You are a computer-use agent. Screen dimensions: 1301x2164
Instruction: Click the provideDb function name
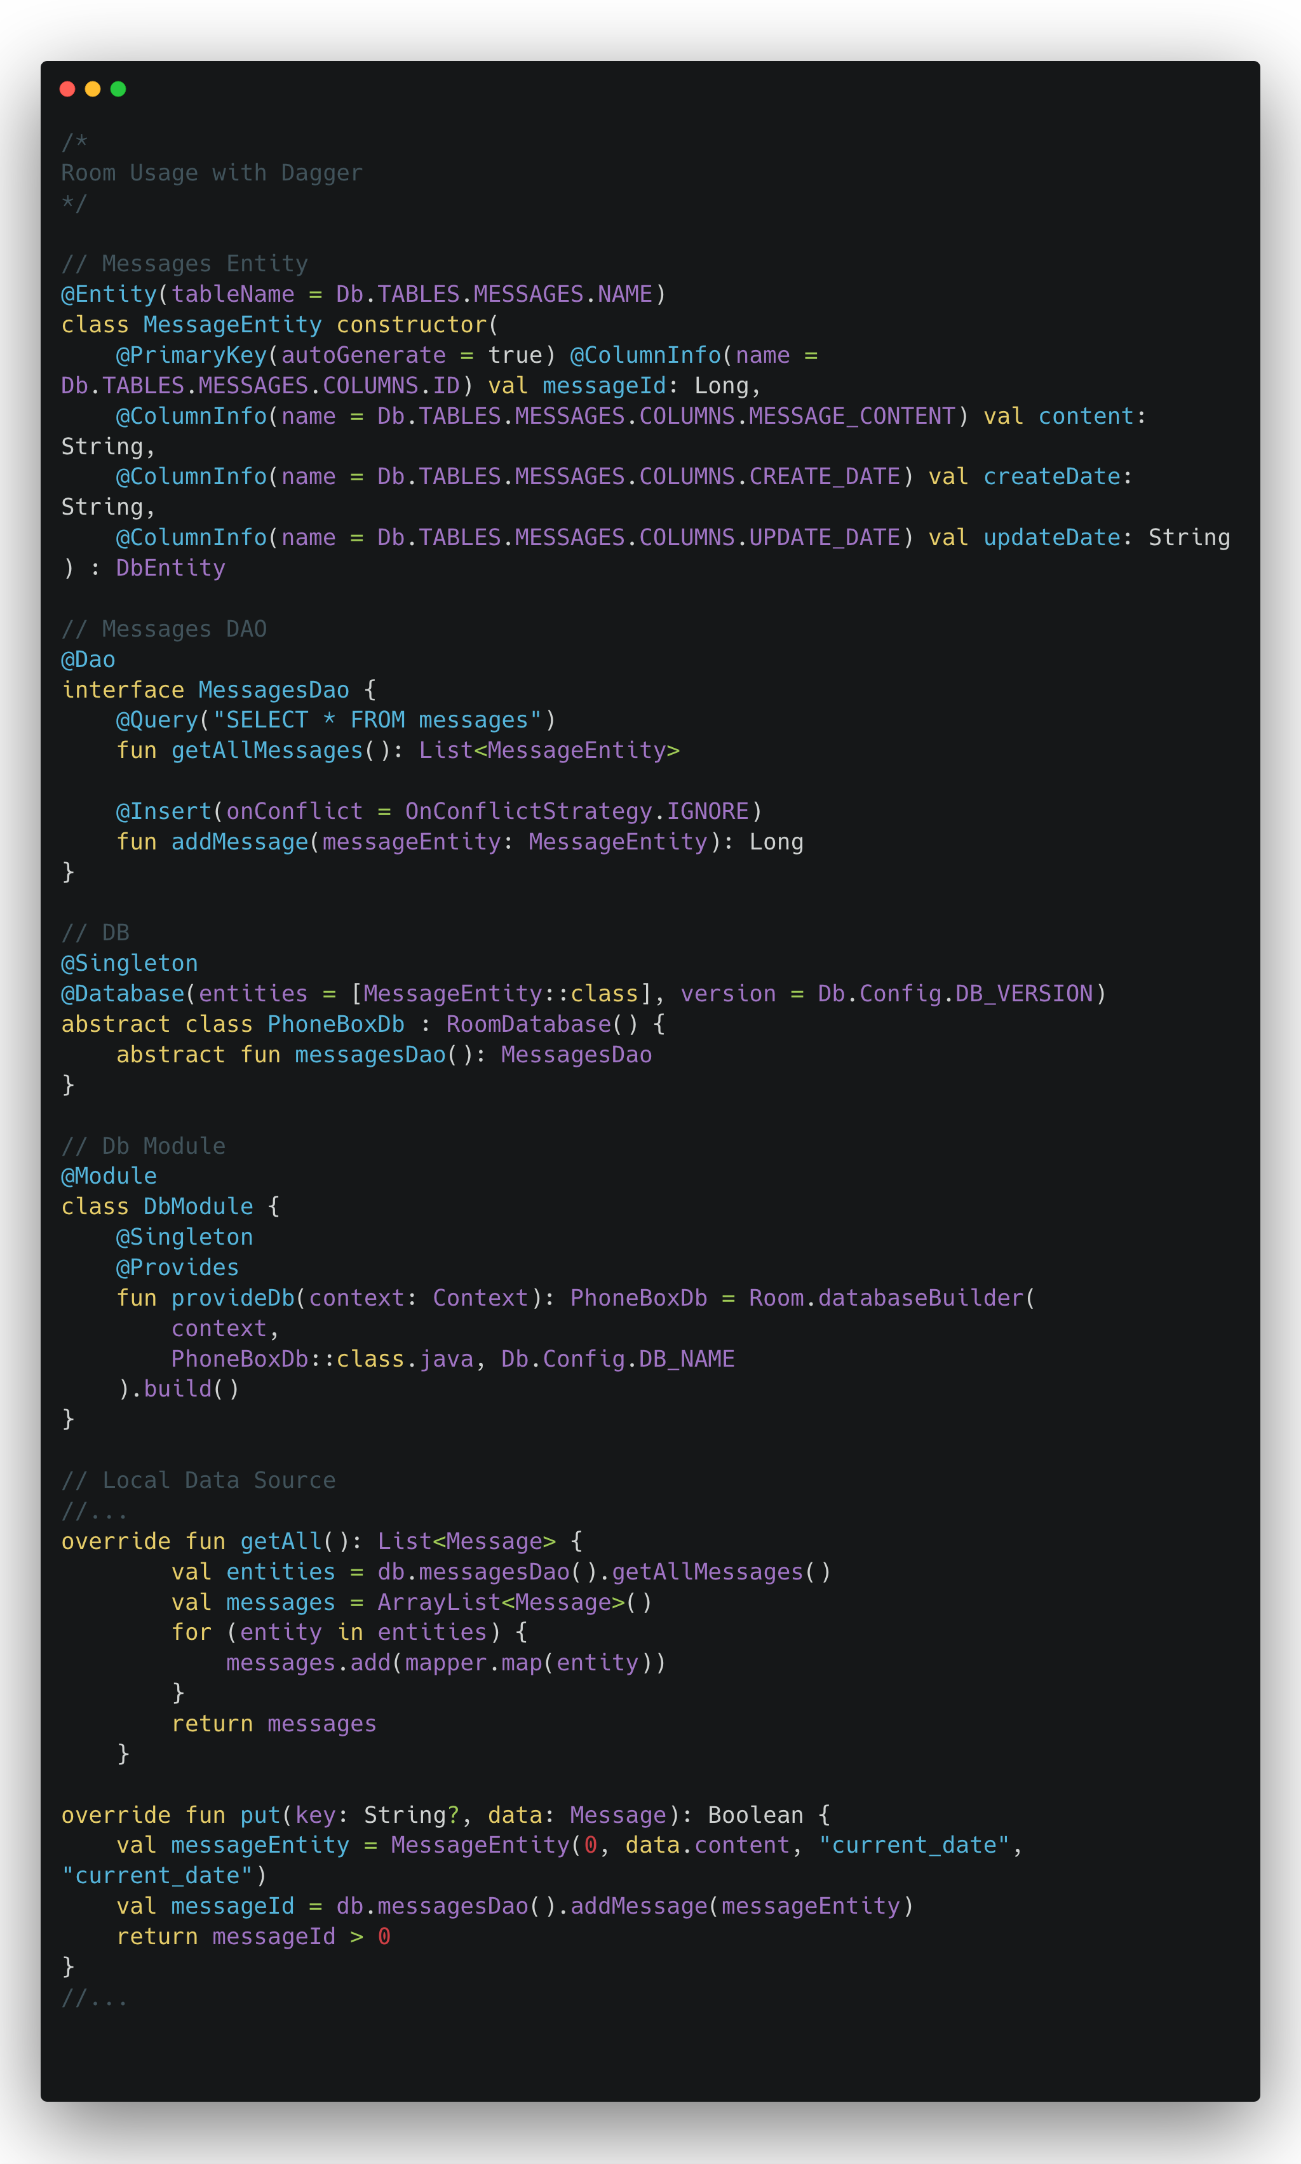[x=233, y=1297]
